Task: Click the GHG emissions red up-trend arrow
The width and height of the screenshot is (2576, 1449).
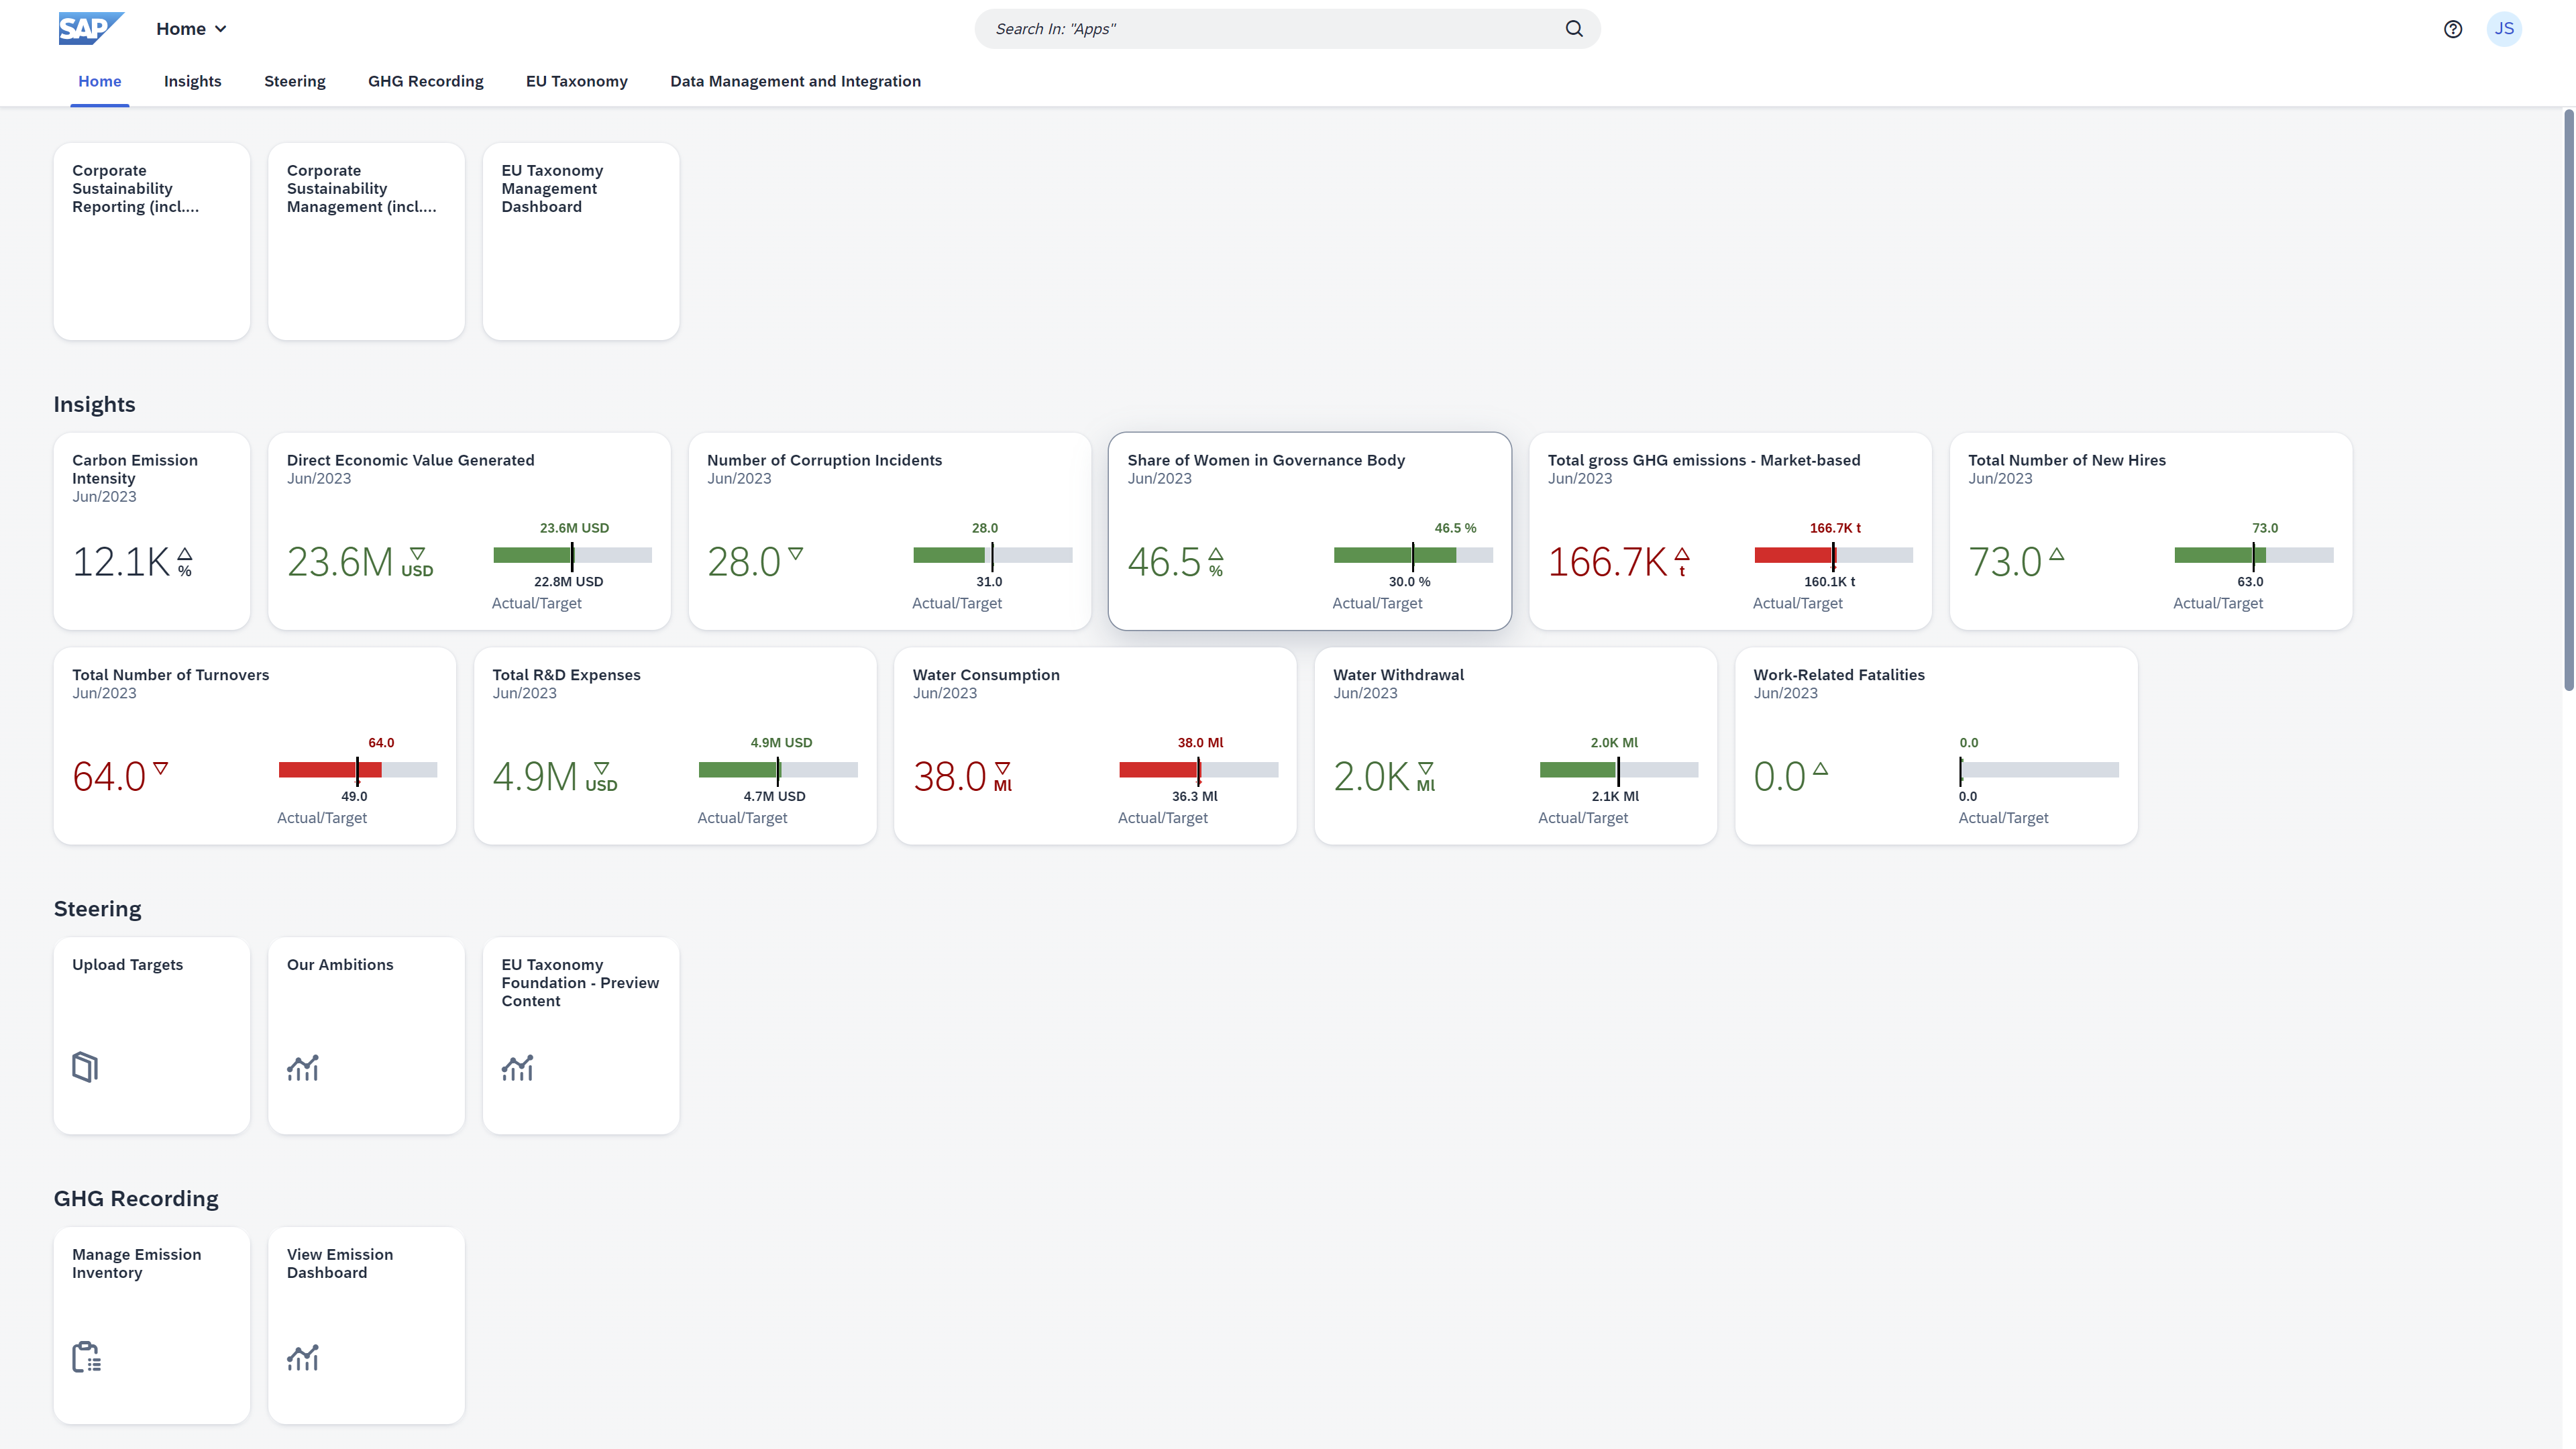Action: [x=1682, y=554]
